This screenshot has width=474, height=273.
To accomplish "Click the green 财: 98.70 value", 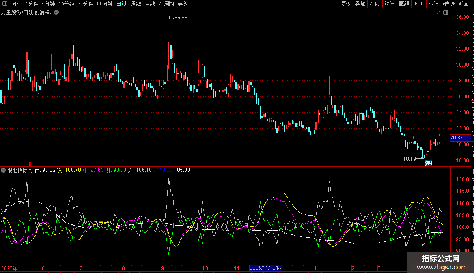I will [116, 170].
